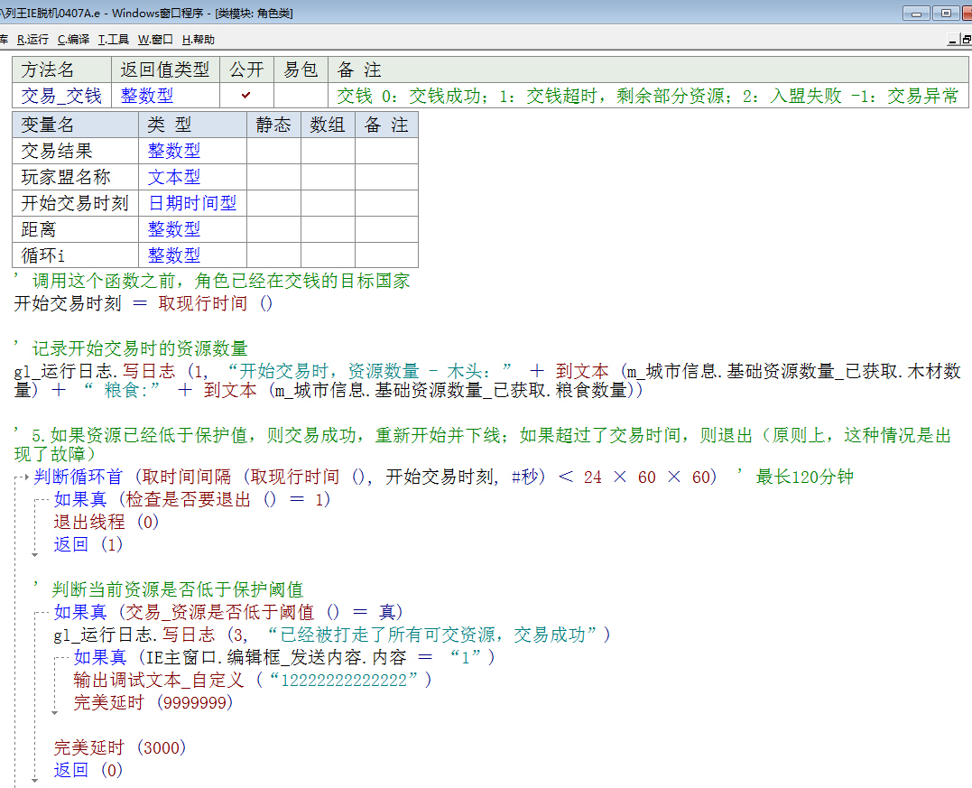Viewport: 972px width, 788px height.
Task: Open the W.窗口 menu
Action: tap(155, 40)
